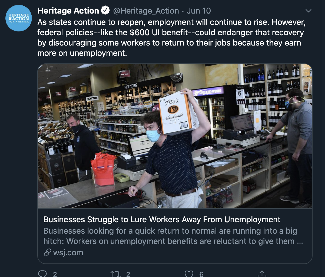
Task: Click the retweet count of 2
Action: (x=128, y=274)
